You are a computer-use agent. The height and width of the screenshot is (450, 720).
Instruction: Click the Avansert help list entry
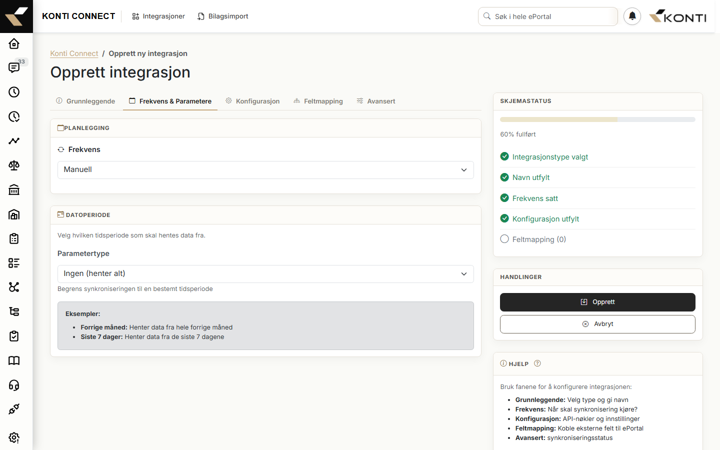[564, 438]
